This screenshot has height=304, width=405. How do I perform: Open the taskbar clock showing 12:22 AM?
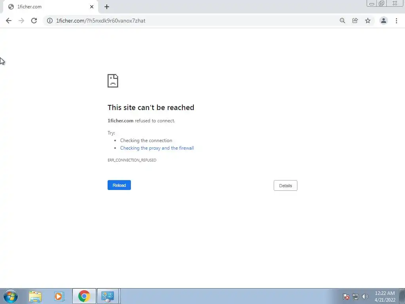pyautogui.click(x=385, y=296)
